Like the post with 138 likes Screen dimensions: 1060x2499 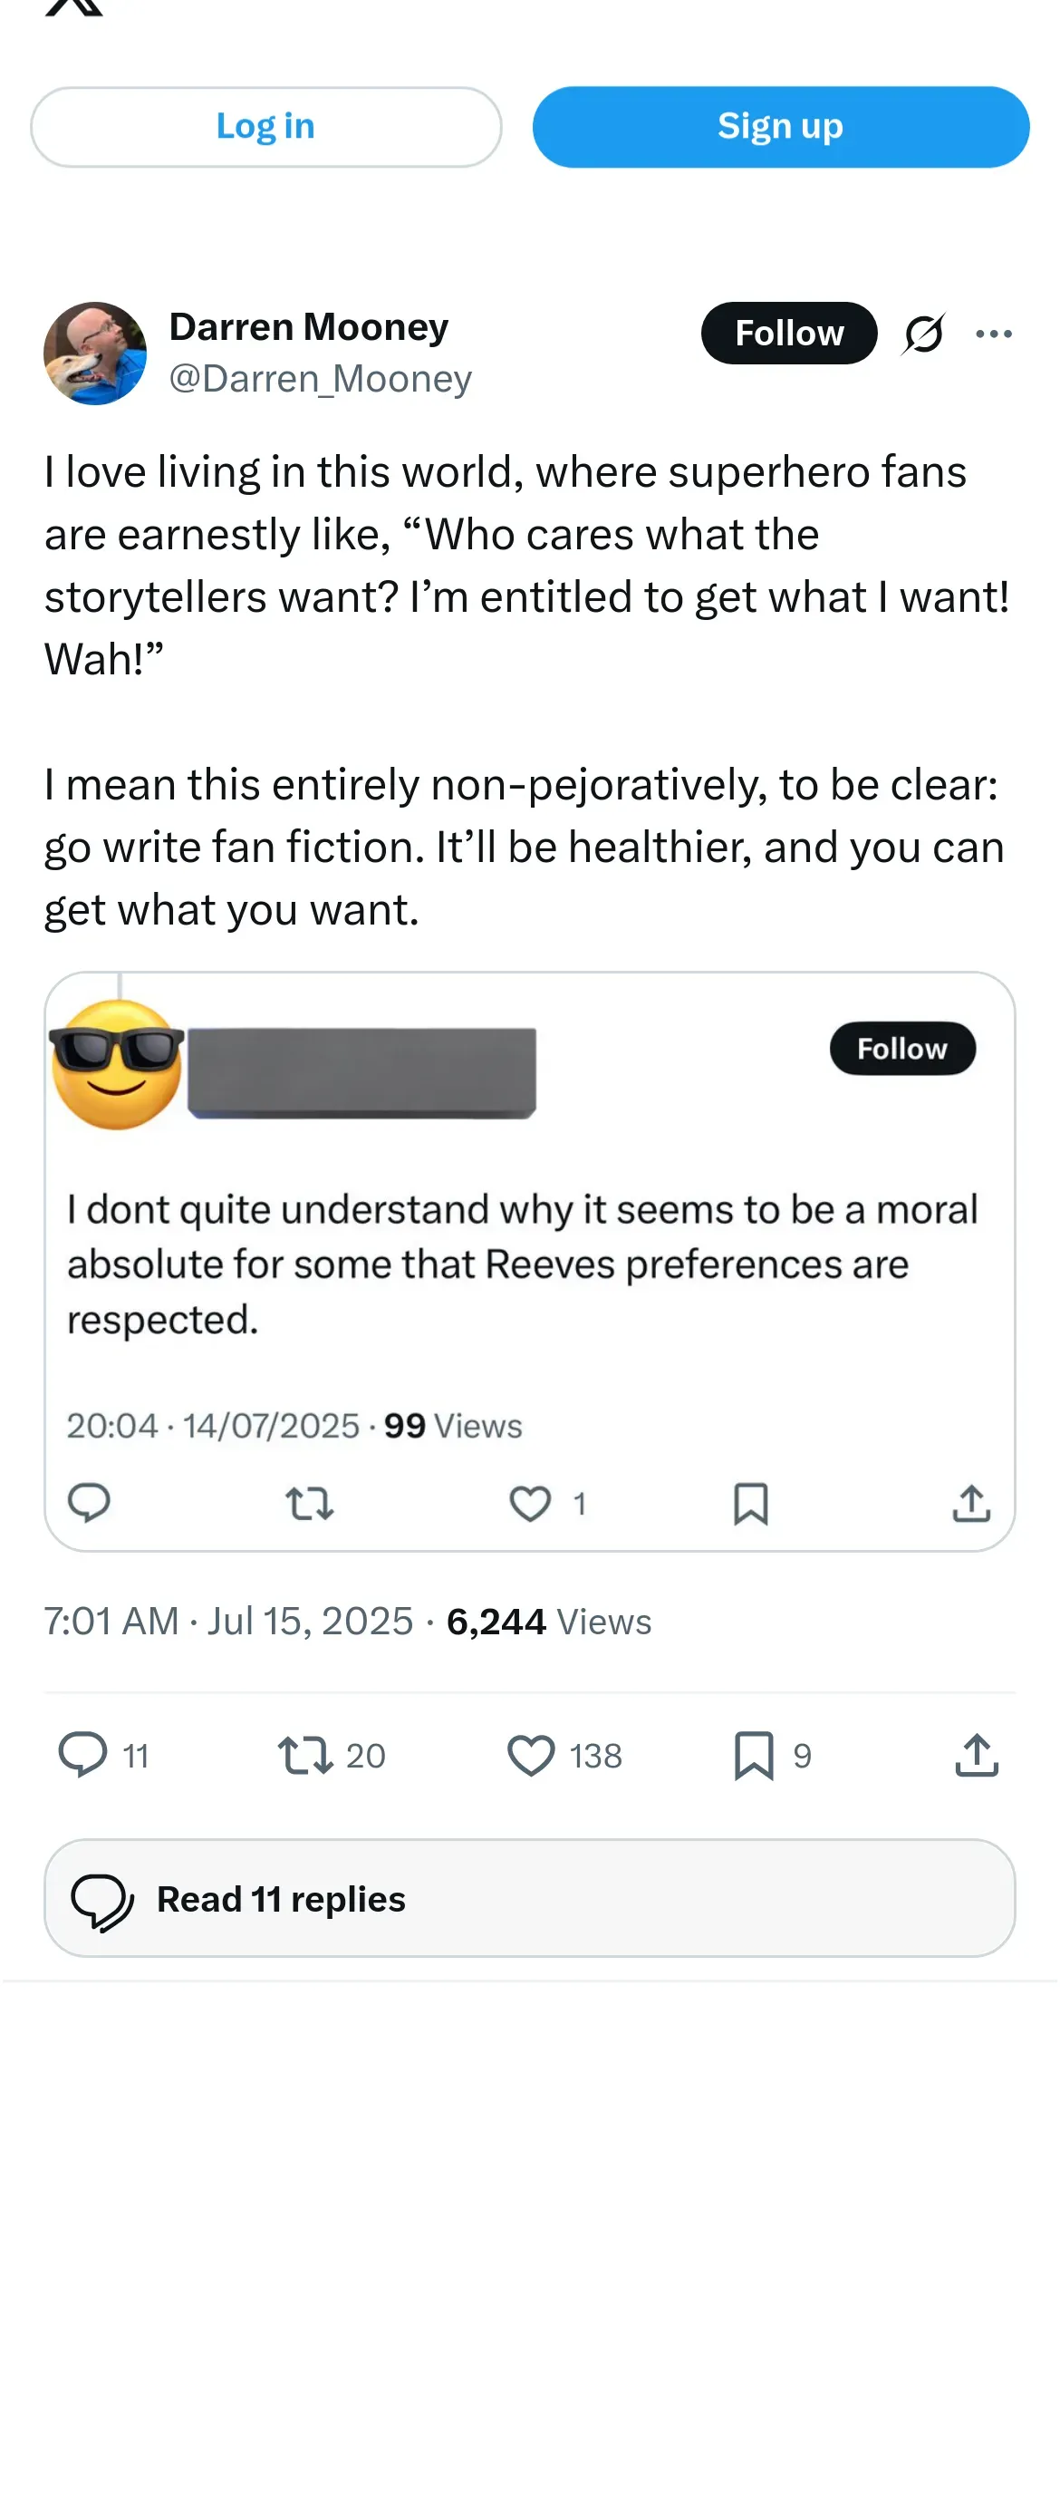pyautogui.click(x=532, y=1755)
